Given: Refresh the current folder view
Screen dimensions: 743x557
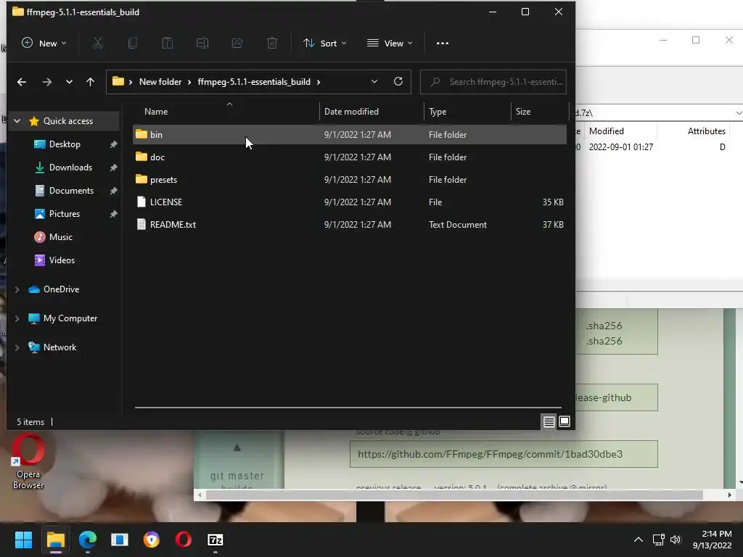Looking at the screenshot, I should (398, 81).
